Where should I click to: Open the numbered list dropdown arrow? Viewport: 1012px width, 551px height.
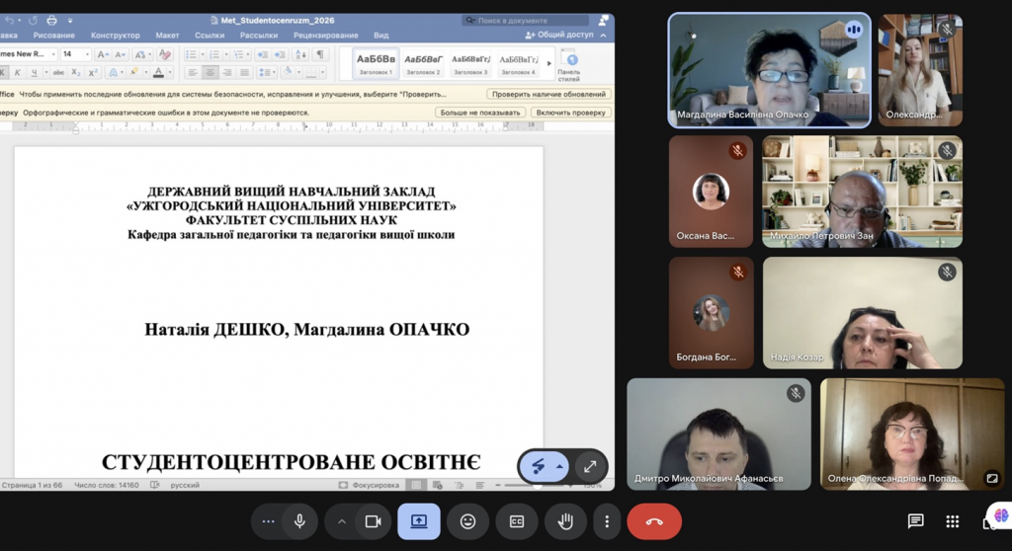[226, 55]
